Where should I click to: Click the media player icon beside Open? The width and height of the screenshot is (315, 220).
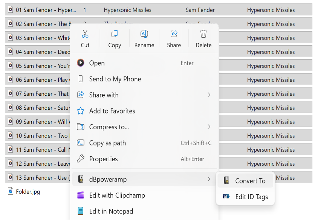pos(81,63)
